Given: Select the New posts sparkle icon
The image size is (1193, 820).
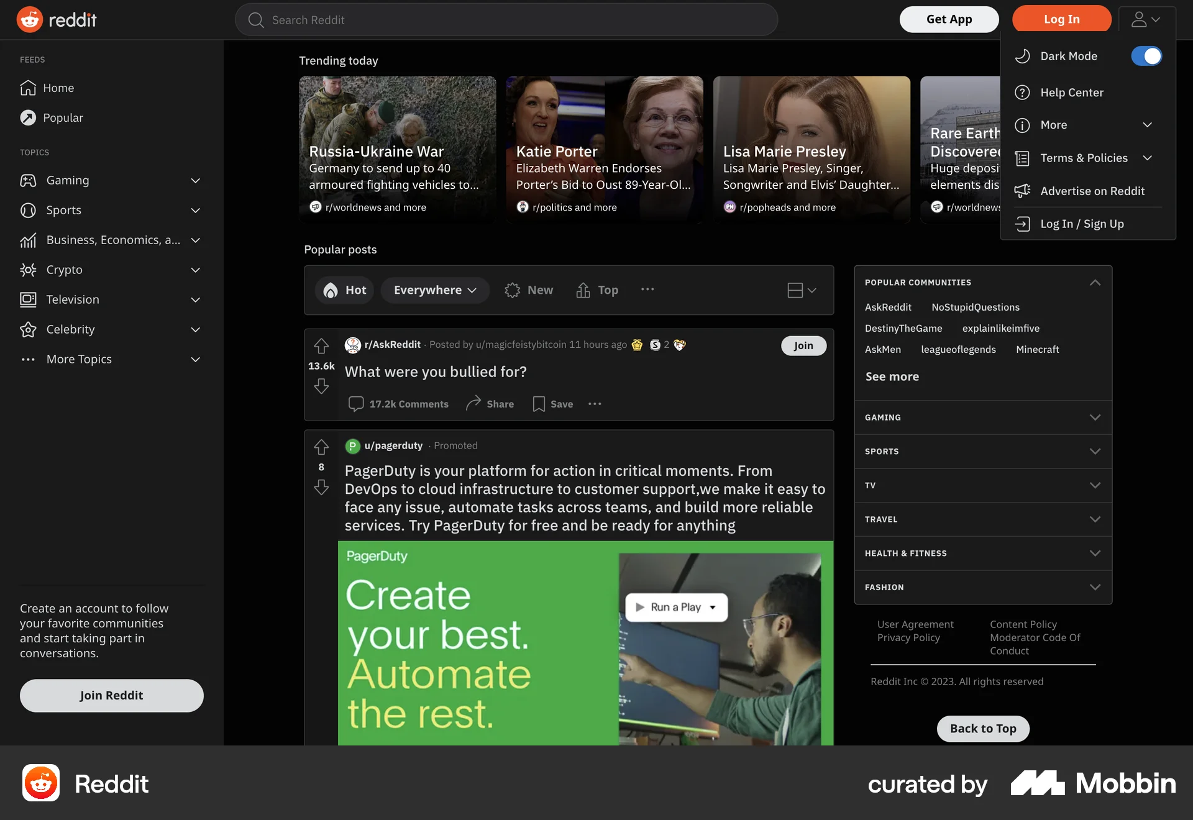Looking at the screenshot, I should [x=512, y=289].
